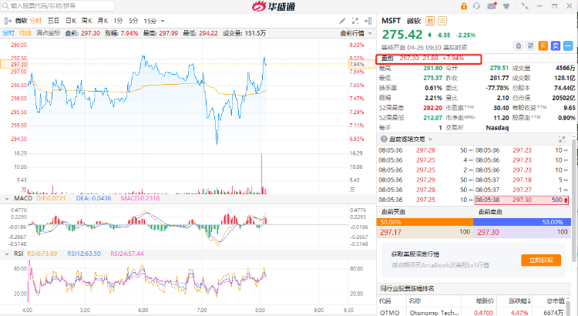The width and height of the screenshot is (578, 316).
Task: Switch to the 1分 chart tab
Action: tap(118, 21)
